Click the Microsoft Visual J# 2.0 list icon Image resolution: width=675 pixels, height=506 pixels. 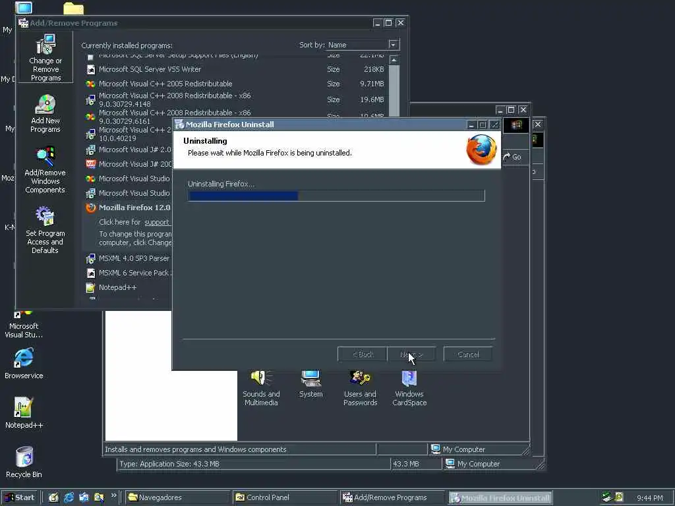(90, 150)
